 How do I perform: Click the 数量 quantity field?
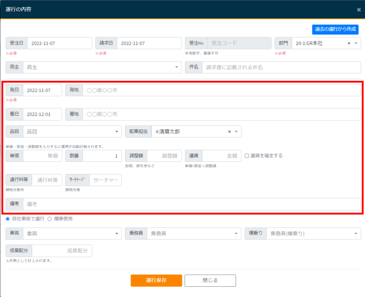pos(102,156)
